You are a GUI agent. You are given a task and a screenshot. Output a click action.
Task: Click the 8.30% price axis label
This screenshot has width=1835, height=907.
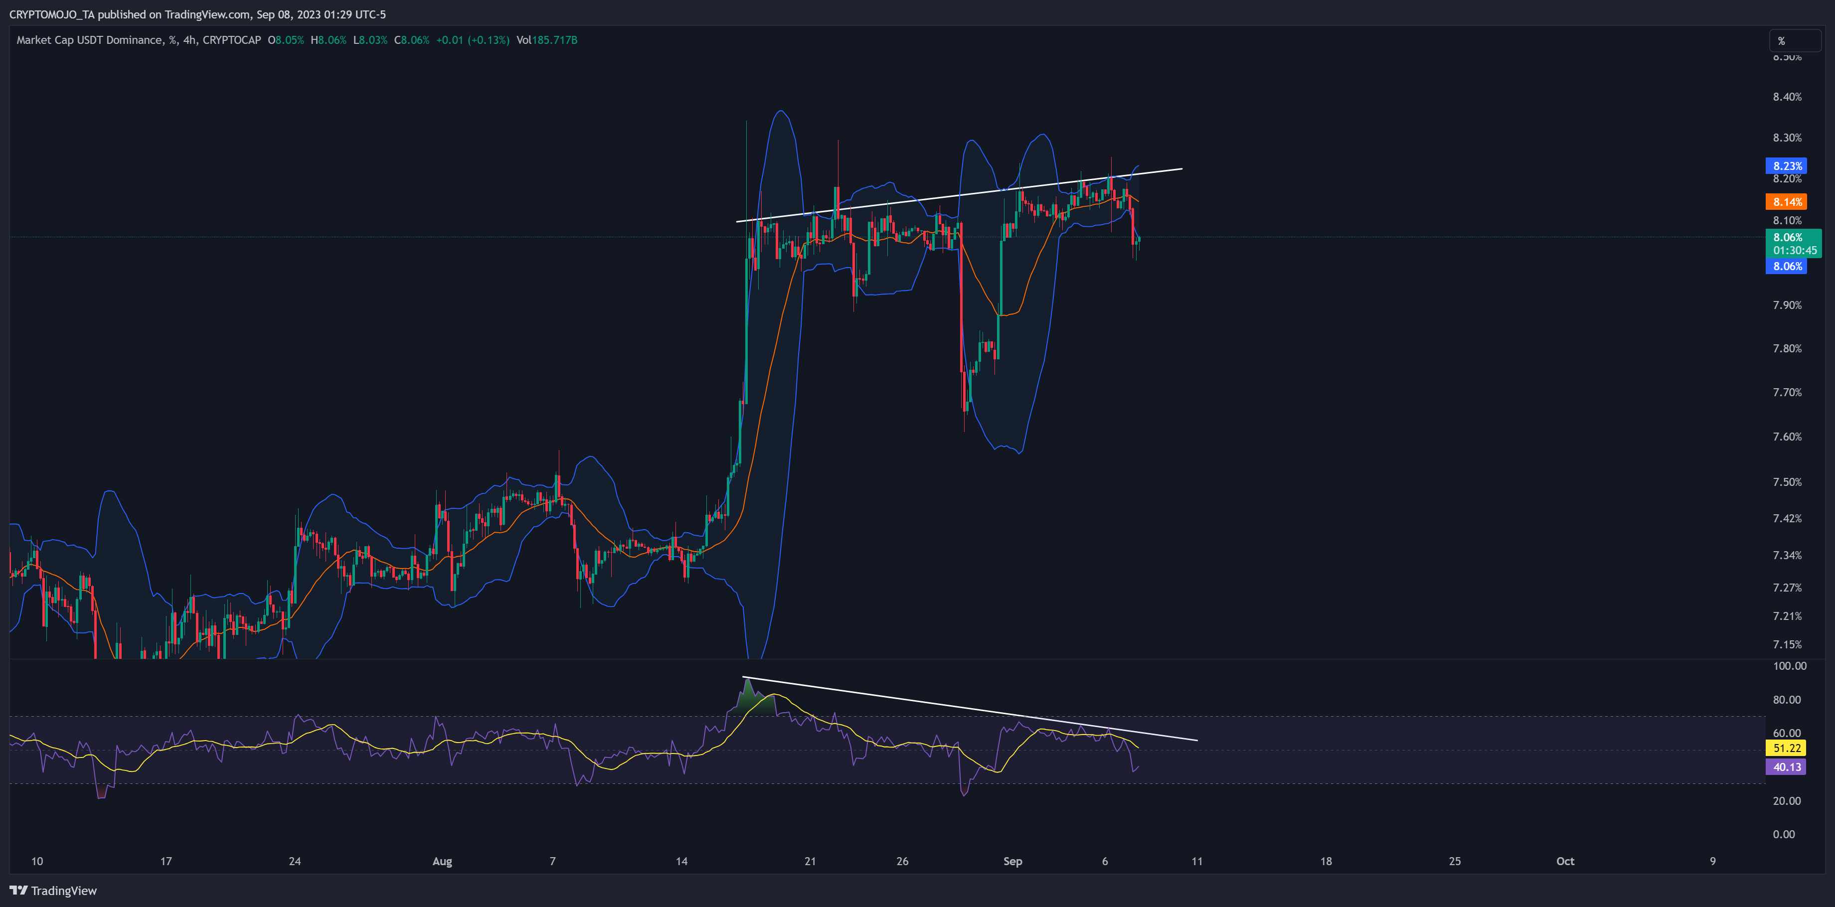click(x=1787, y=138)
